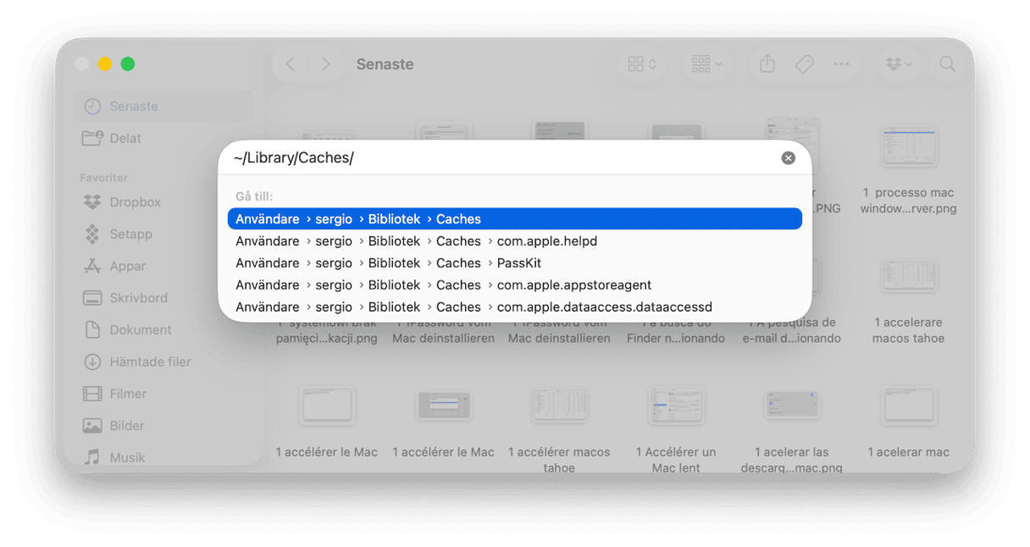The image size is (1030, 547).
Task: Select the highlighted Användare sergio Bibliotek Caches suggestion
Action: click(x=515, y=219)
